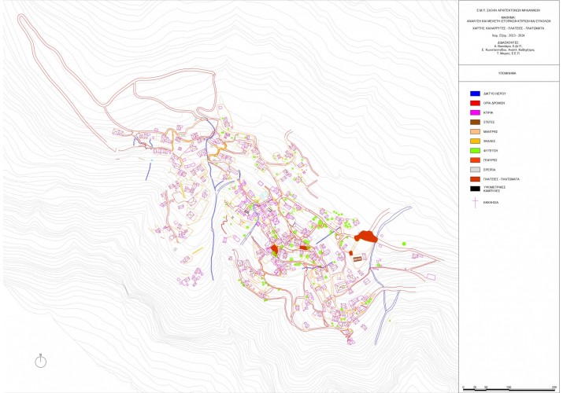The image size is (563, 393).
Task: Select the brown ΣΤΕΓΕΣ legend swatch
Action: point(475,122)
